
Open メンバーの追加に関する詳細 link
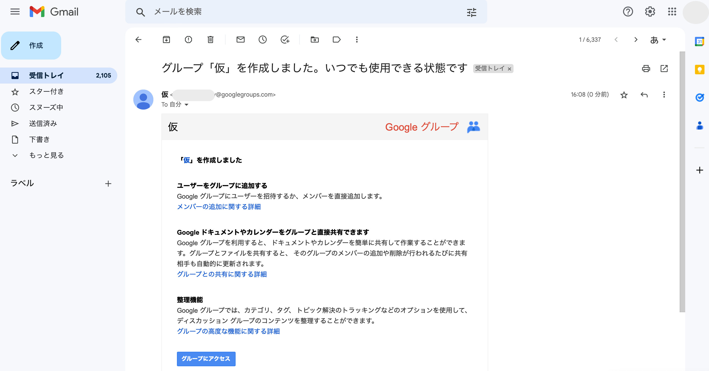pyautogui.click(x=219, y=207)
